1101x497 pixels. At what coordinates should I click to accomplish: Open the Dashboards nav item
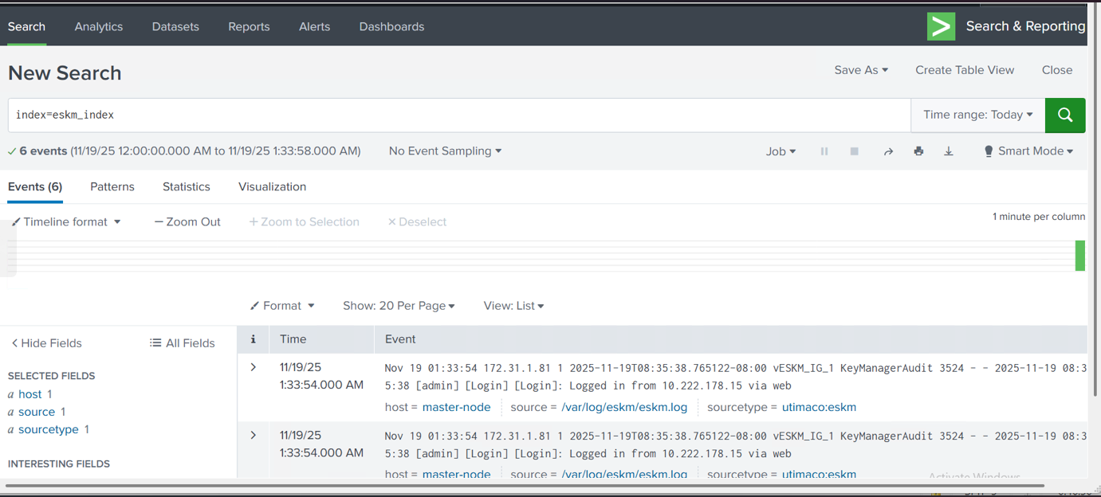[x=391, y=26]
